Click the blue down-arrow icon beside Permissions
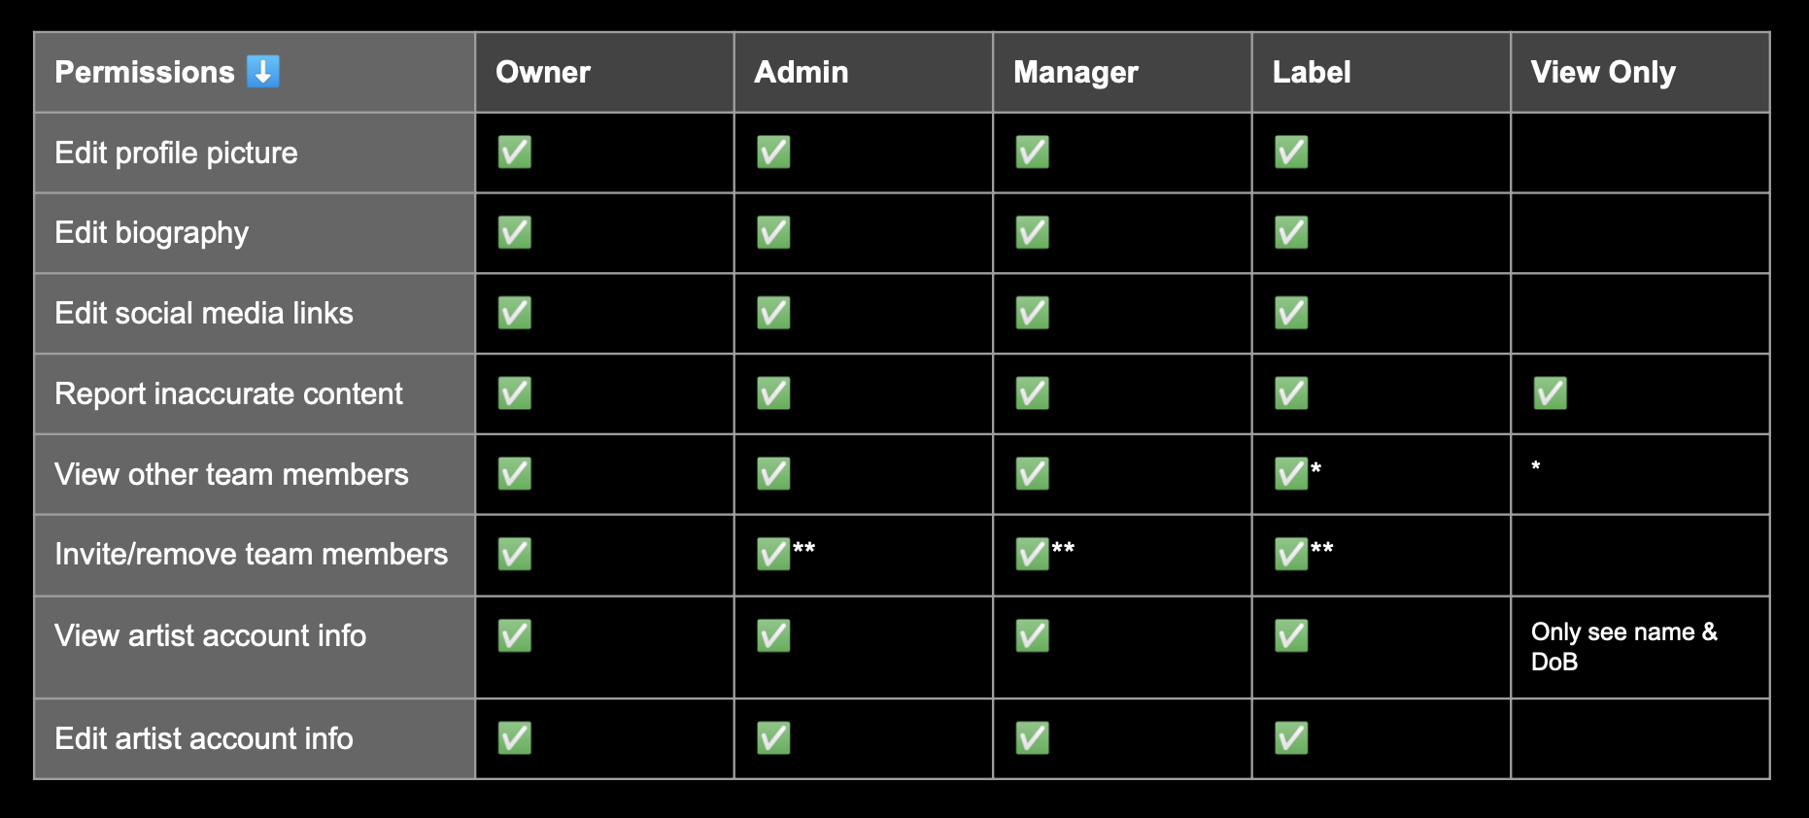The image size is (1809, 818). click(263, 71)
